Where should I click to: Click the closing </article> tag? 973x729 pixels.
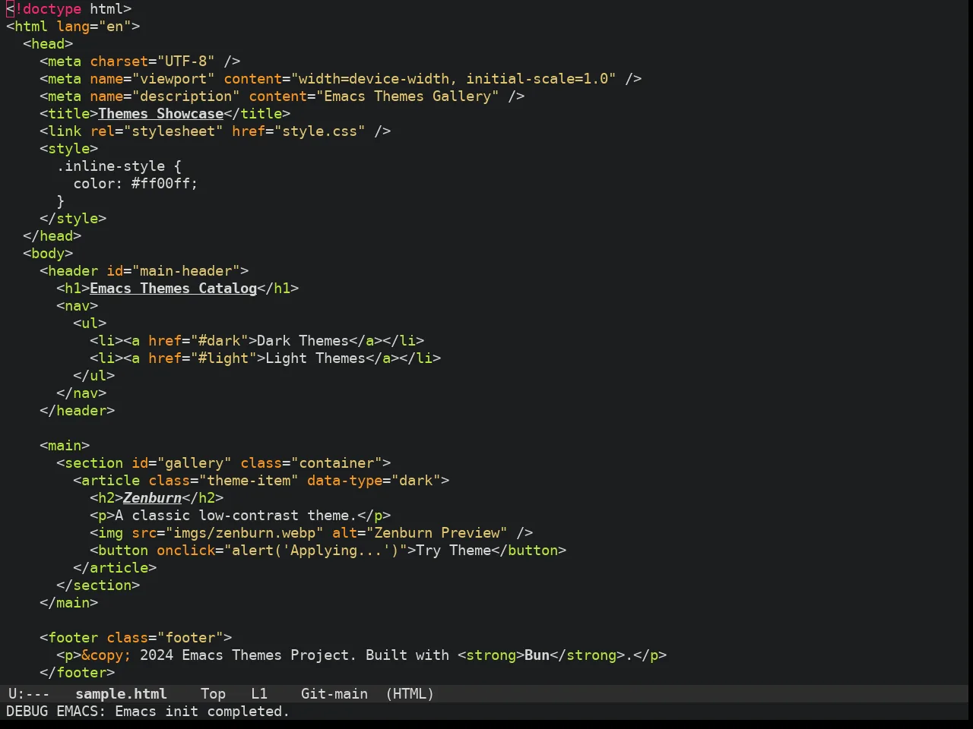click(115, 567)
